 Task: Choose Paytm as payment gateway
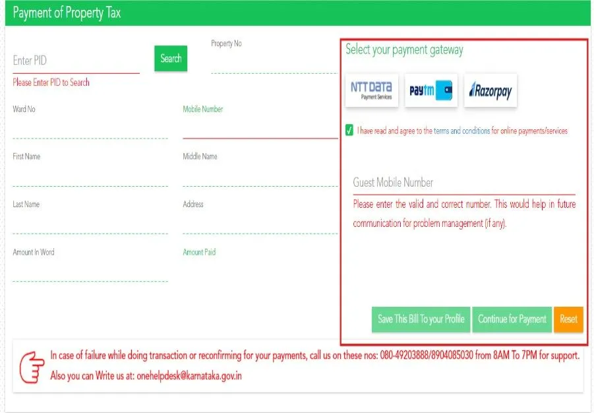click(431, 90)
